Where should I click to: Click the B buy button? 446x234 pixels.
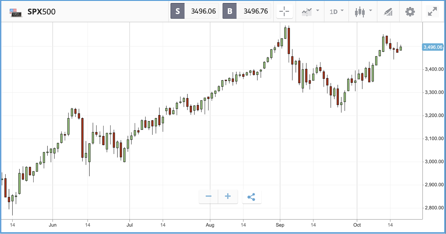pos(230,11)
